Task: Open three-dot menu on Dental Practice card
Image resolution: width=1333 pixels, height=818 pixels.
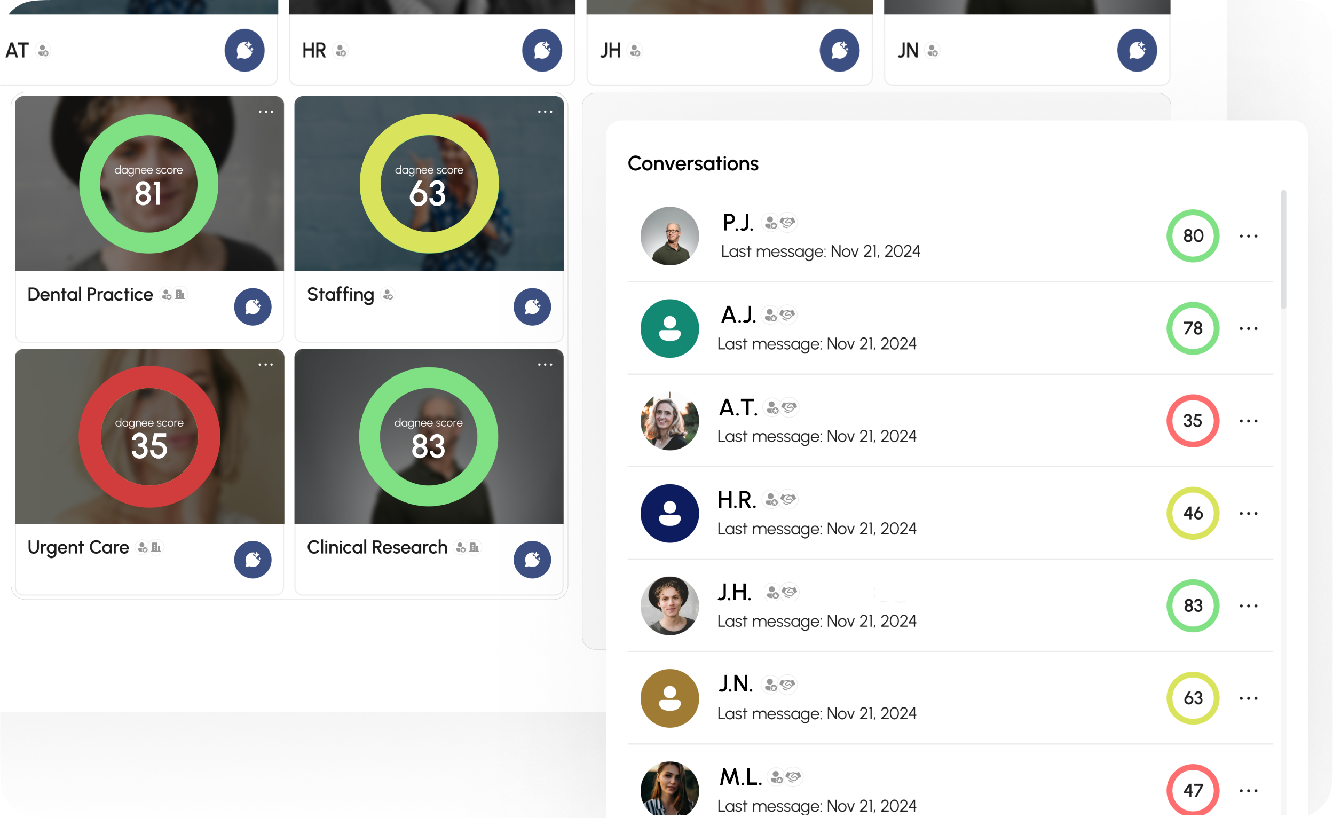Action: pos(266,112)
